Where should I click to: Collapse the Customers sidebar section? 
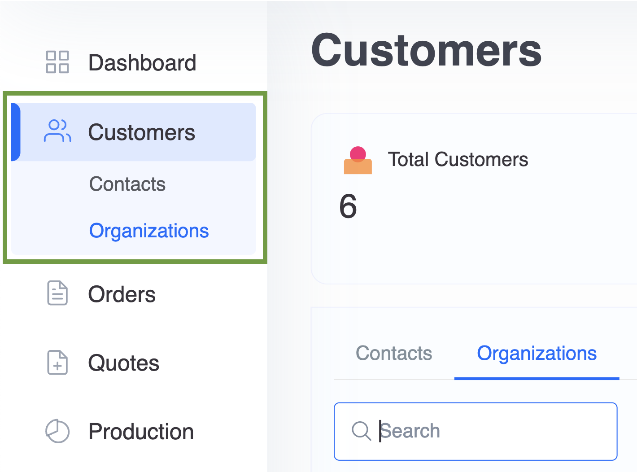pyautogui.click(x=134, y=132)
